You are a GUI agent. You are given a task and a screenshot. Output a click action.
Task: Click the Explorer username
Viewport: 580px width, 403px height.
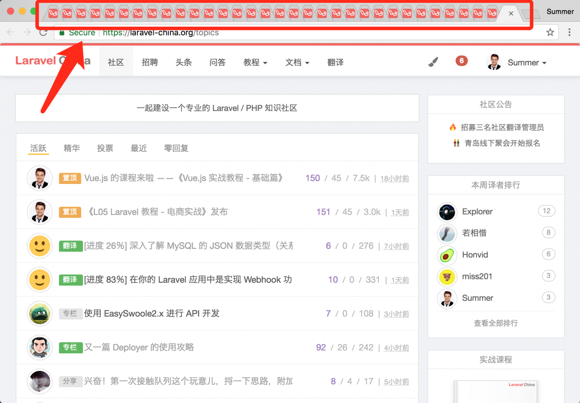(x=477, y=212)
